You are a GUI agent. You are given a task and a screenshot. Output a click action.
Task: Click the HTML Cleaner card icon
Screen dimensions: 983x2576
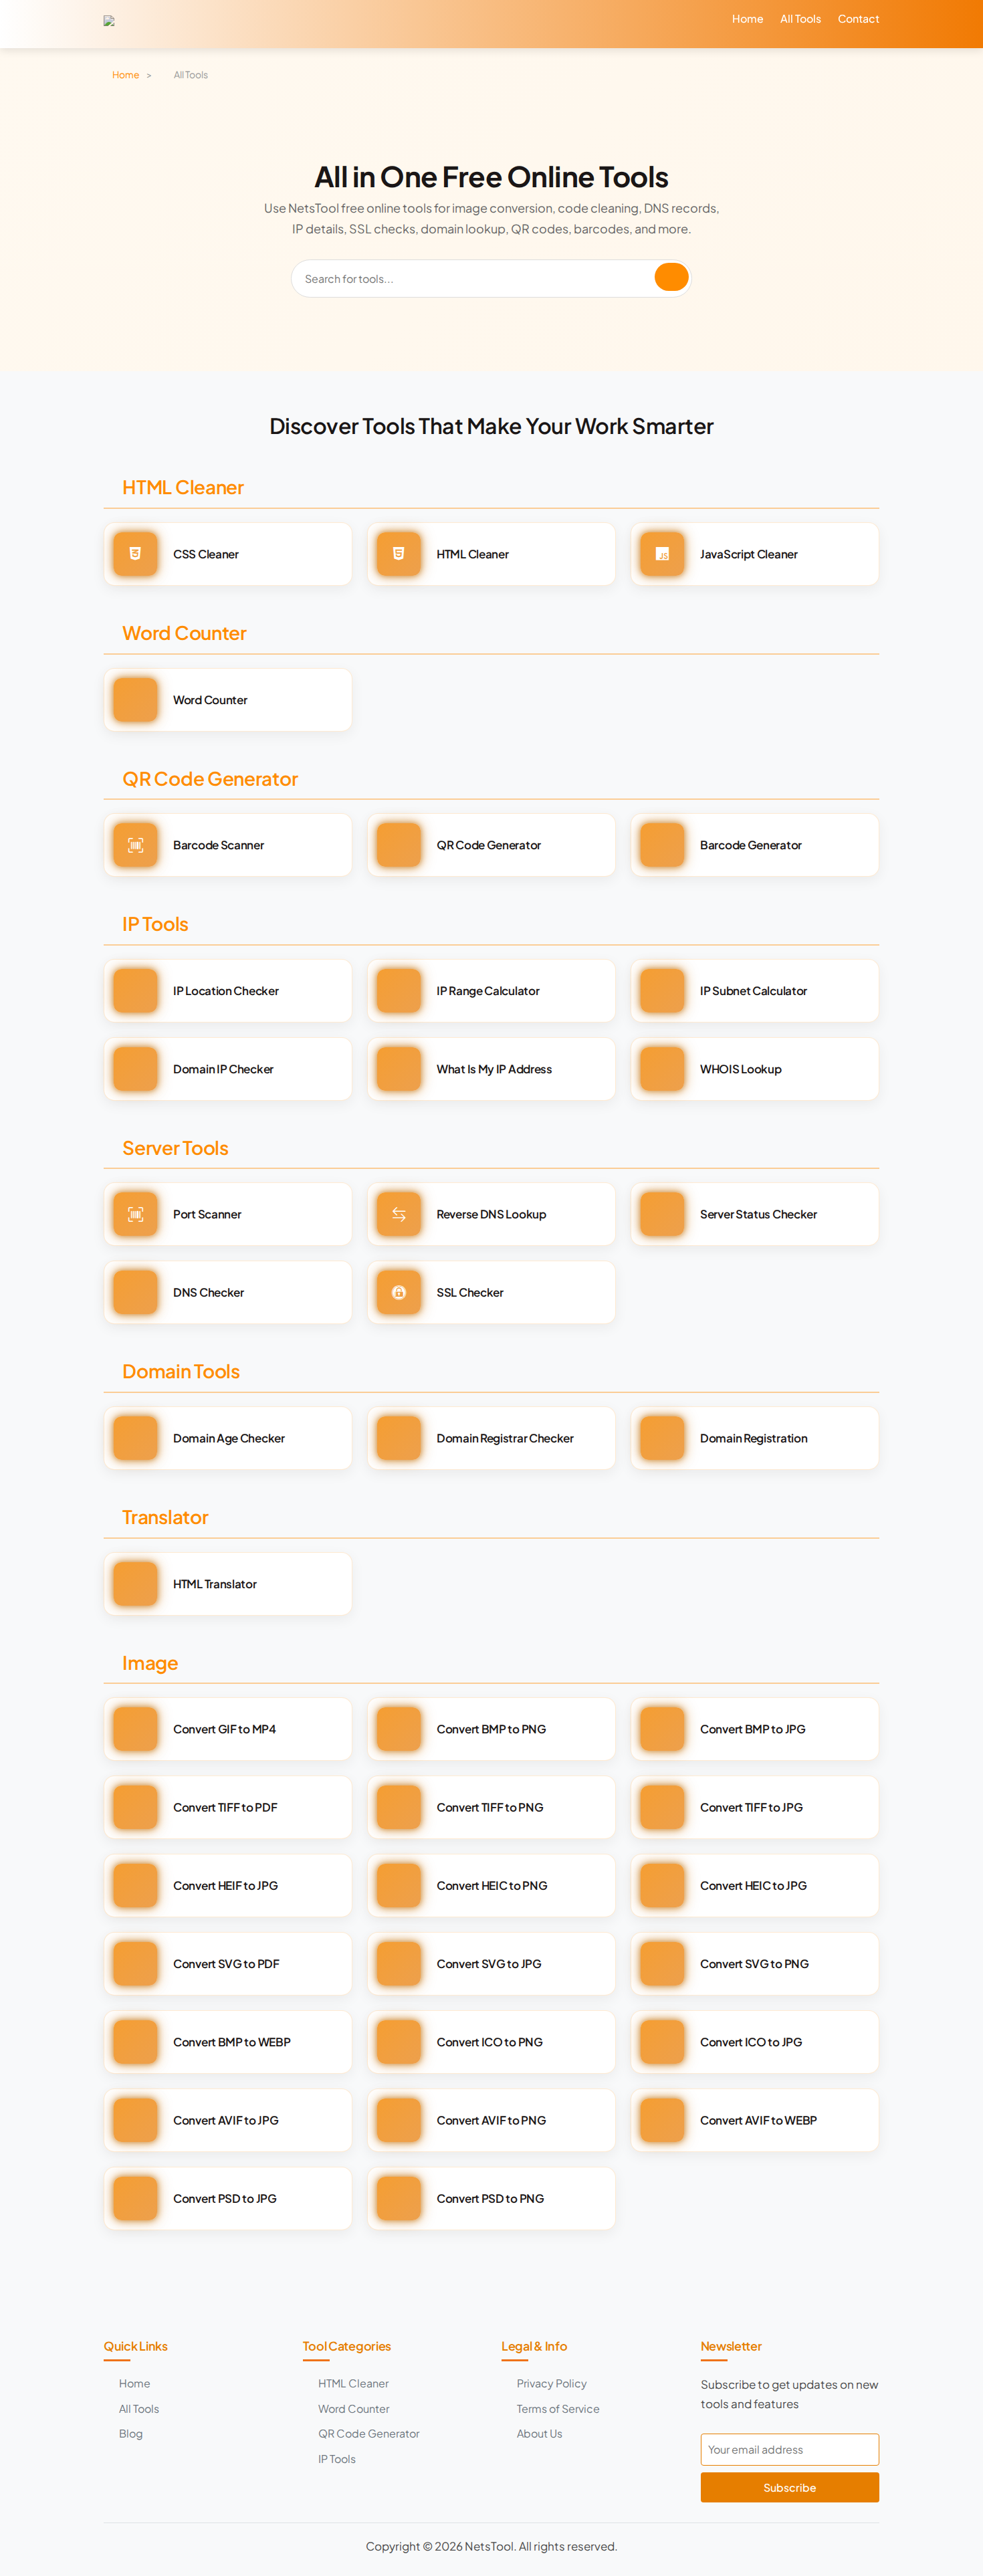coord(398,554)
